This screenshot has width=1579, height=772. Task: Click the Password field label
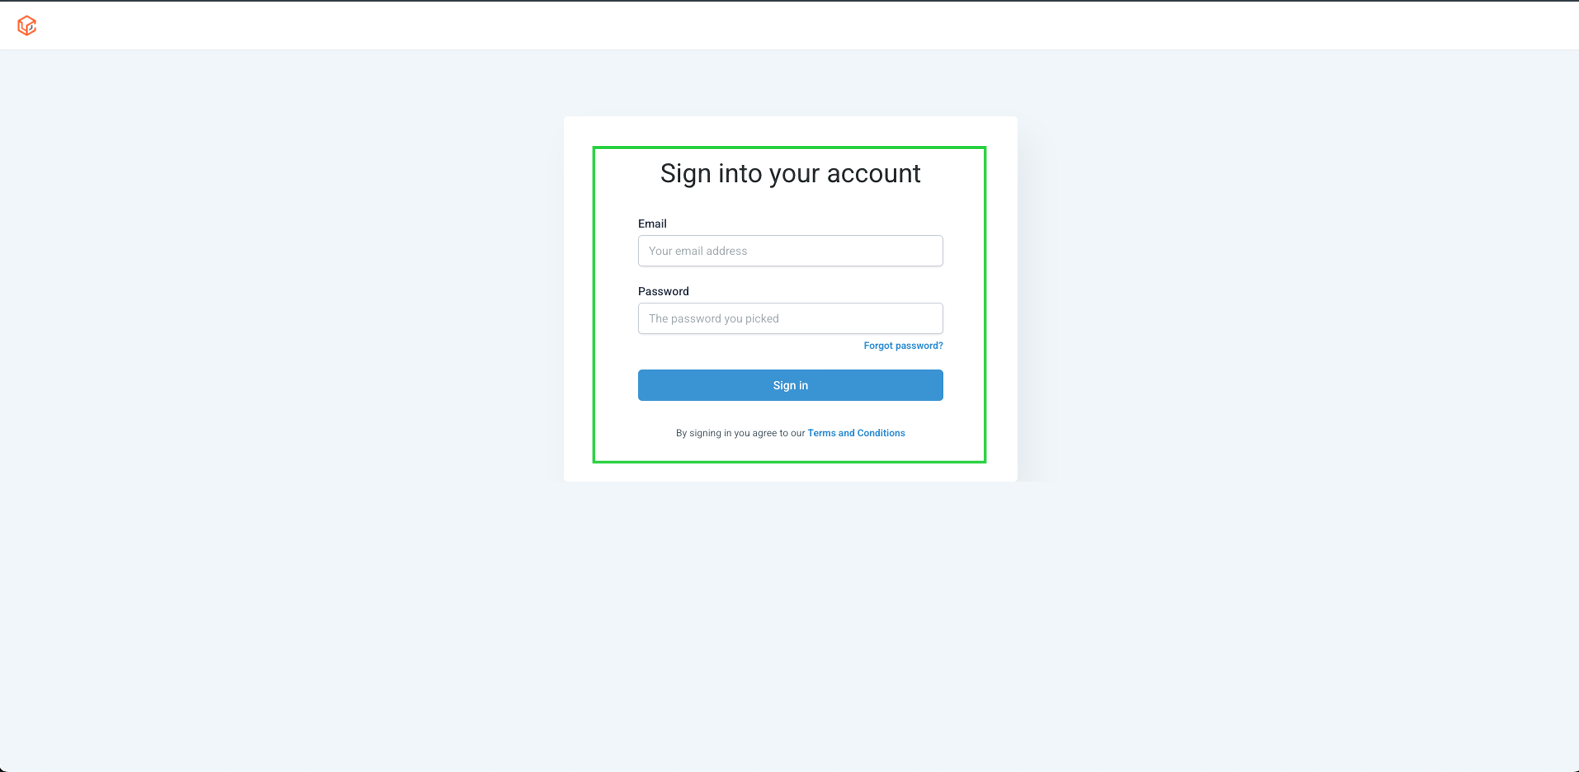(663, 291)
